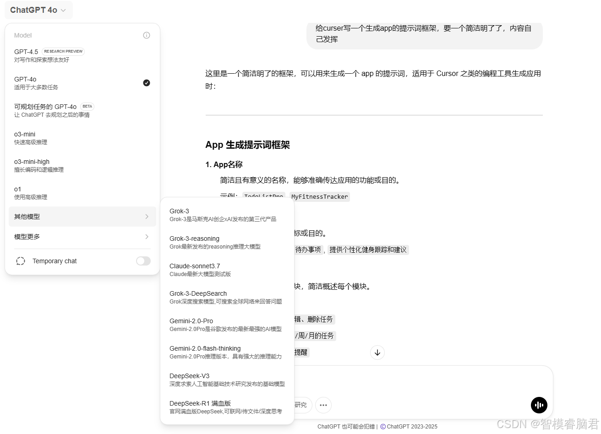The height and width of the screenshot is (434, 601).
Task: Click the model info icon beside Model
Action: point(147,35)
